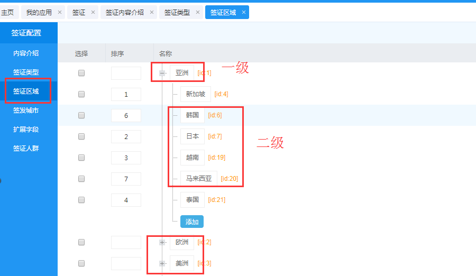The width and height of the screenshot is (476, 276).
Task: Select the checkbox for 欧洲 row
Action: click(x=81, y=242)
